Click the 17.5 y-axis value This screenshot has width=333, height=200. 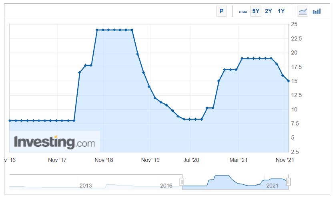pyautogui.click(x=296, y=67)
